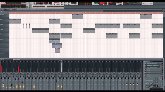Screen dimensions: 165x92
Task: Click mix level knob of first effect slot
Action: click(x=162, y=64)
